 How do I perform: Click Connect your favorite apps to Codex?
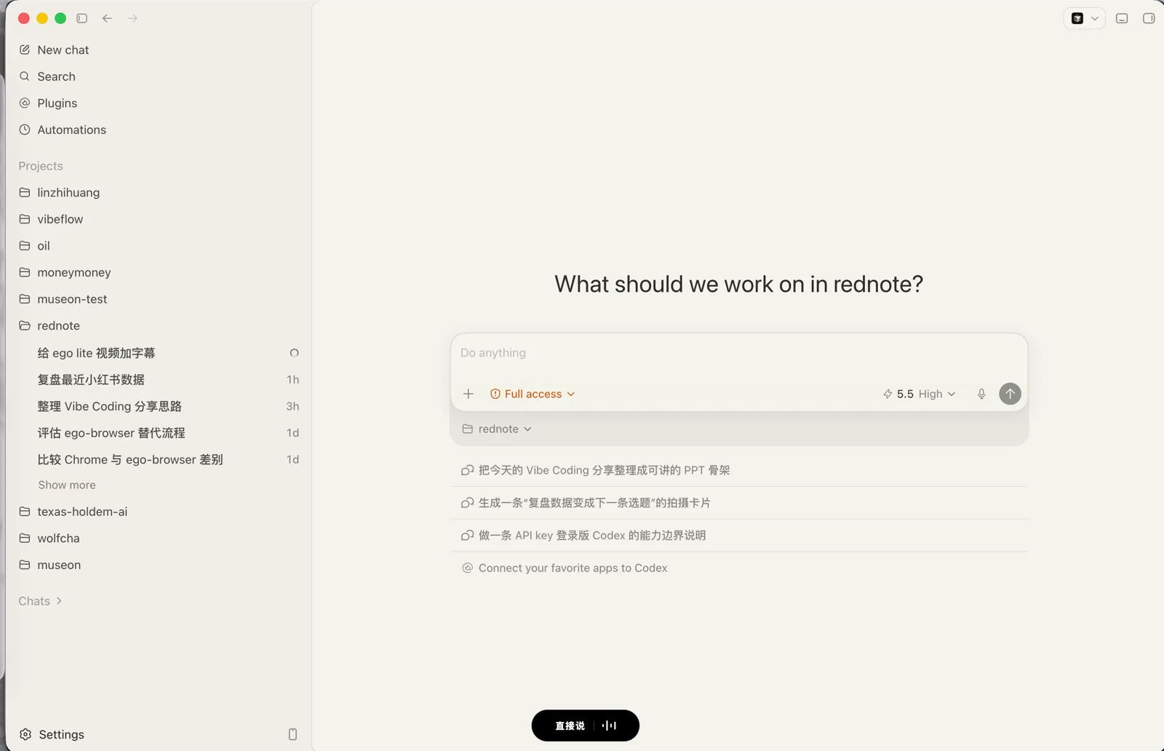[739, 568]
